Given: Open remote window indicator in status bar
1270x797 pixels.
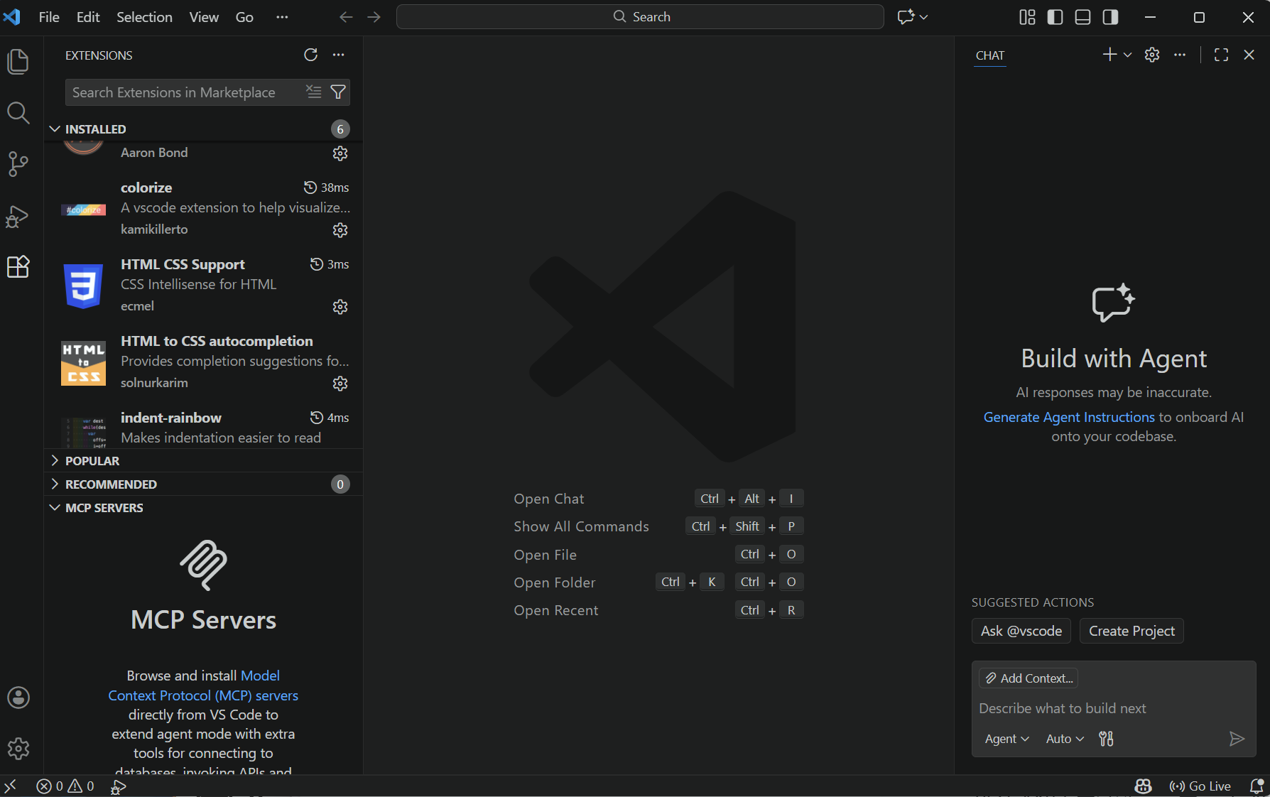Looking at the screenshot, I should tap(11, 786).
